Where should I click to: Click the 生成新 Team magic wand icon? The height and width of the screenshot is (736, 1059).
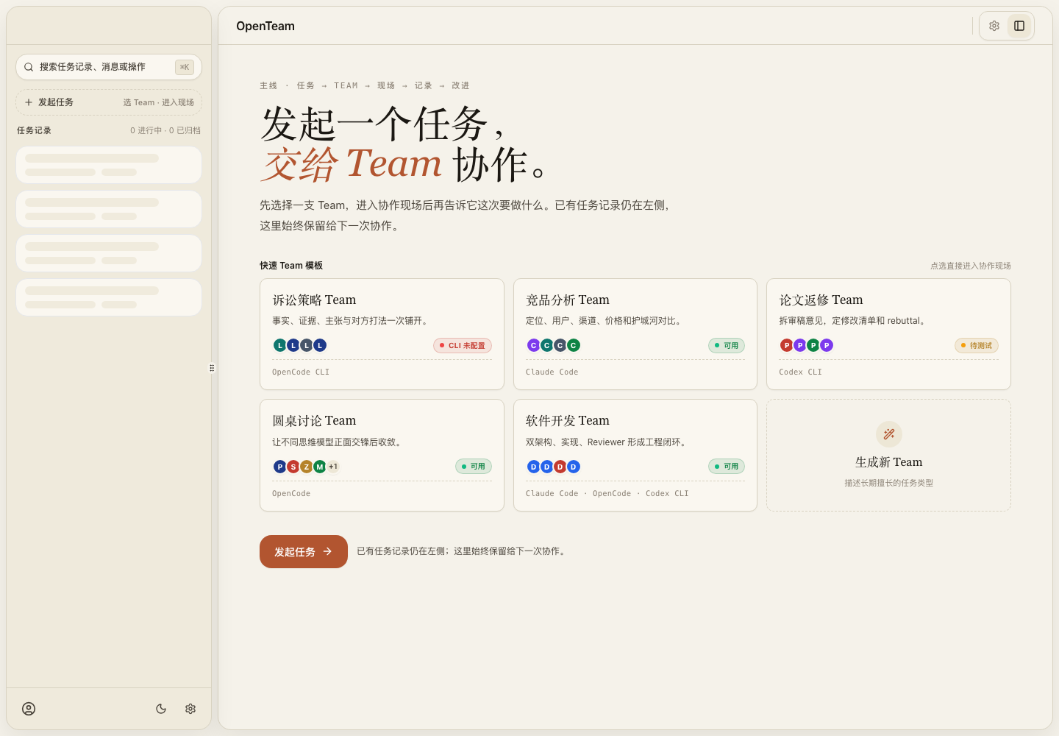pyautogui.click(x=888, y=434)
